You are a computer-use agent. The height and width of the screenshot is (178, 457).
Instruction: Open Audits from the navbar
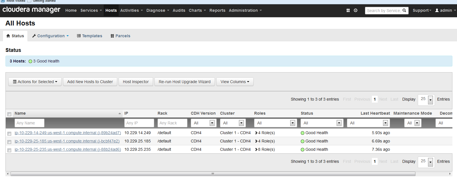[x=179, y=10]
